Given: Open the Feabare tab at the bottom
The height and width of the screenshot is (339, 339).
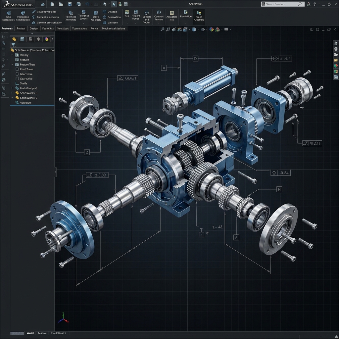Looking at the screenshot, I should (x=42, y=333).
